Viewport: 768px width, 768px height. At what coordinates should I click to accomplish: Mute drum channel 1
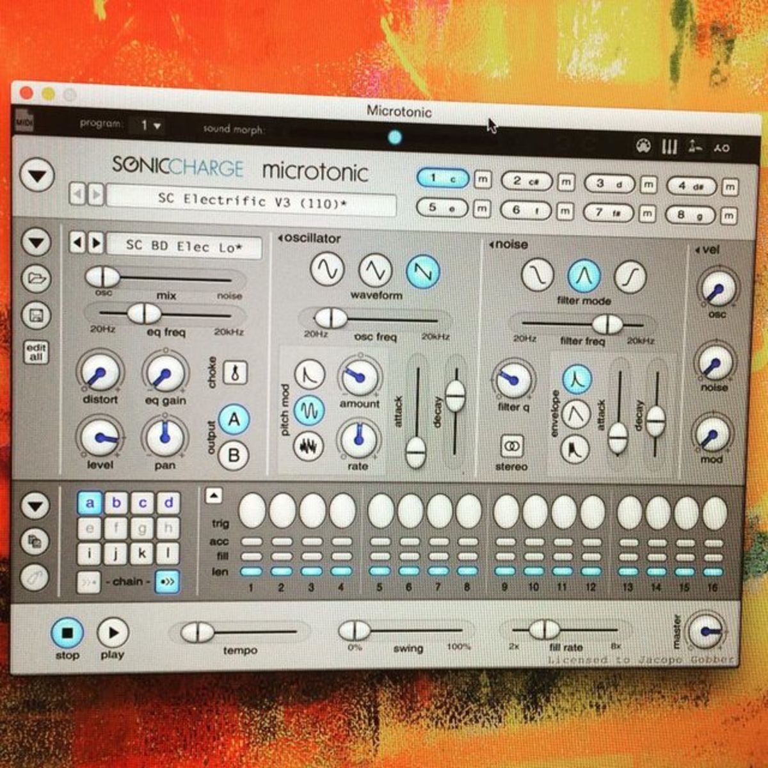click(482, 180)
